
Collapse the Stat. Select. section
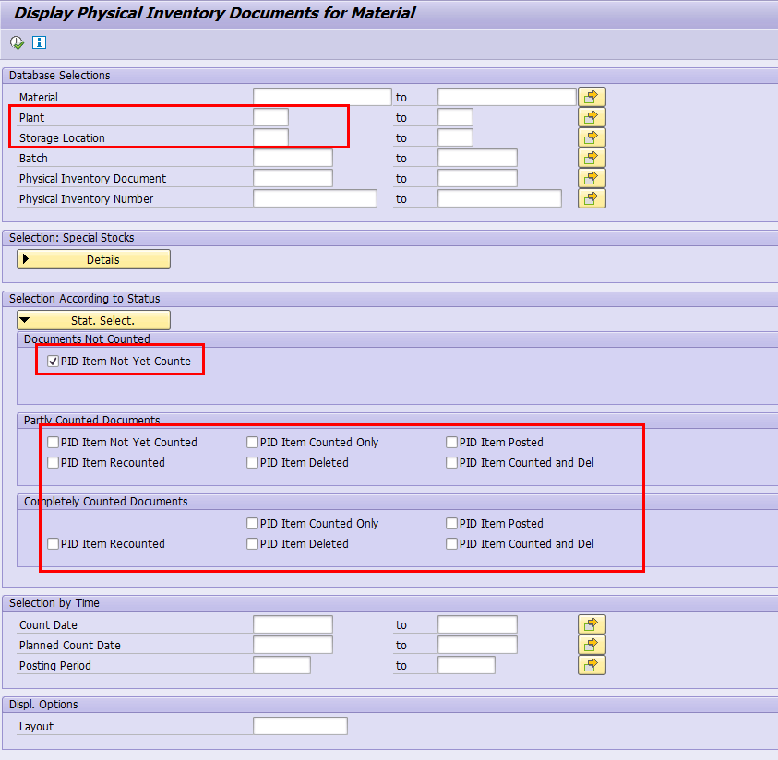92,320
